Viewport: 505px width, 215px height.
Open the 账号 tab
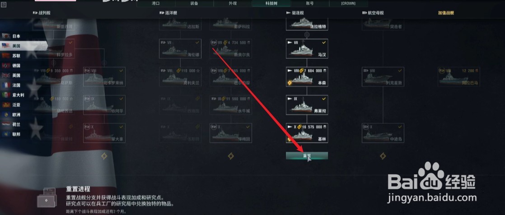coord(310,4)
